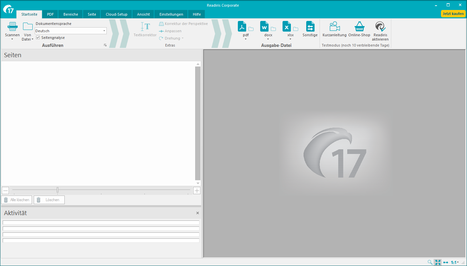
Task: Open Sonstige output formats
Action: [310, 27]
